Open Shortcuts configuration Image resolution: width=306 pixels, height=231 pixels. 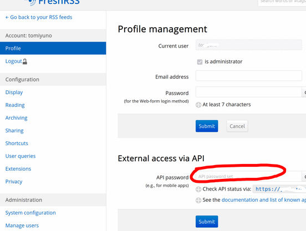[x=17, y=143]
